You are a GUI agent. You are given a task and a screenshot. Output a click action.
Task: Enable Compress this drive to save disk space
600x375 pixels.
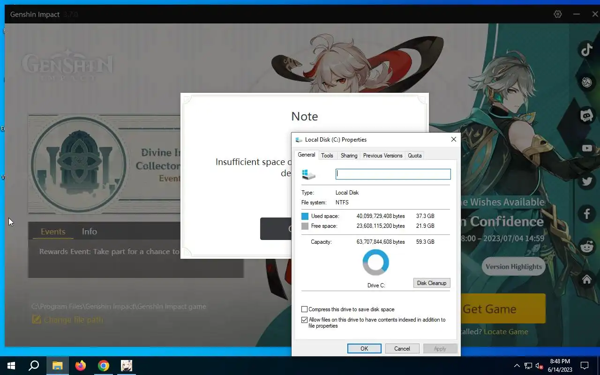click(305, 309)
